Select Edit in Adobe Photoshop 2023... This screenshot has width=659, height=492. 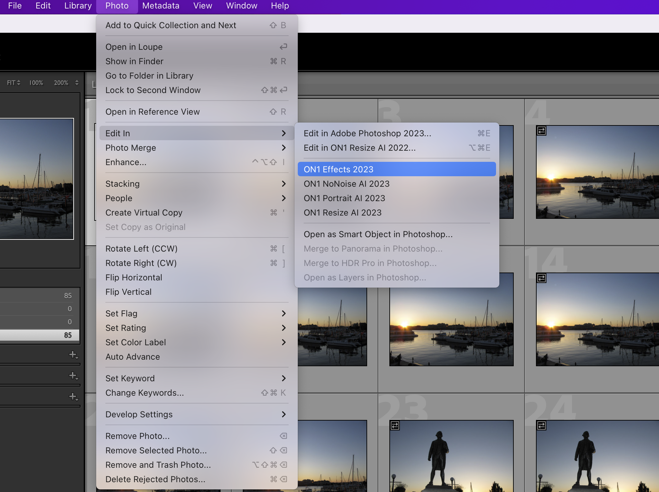(x=397, y=133)
